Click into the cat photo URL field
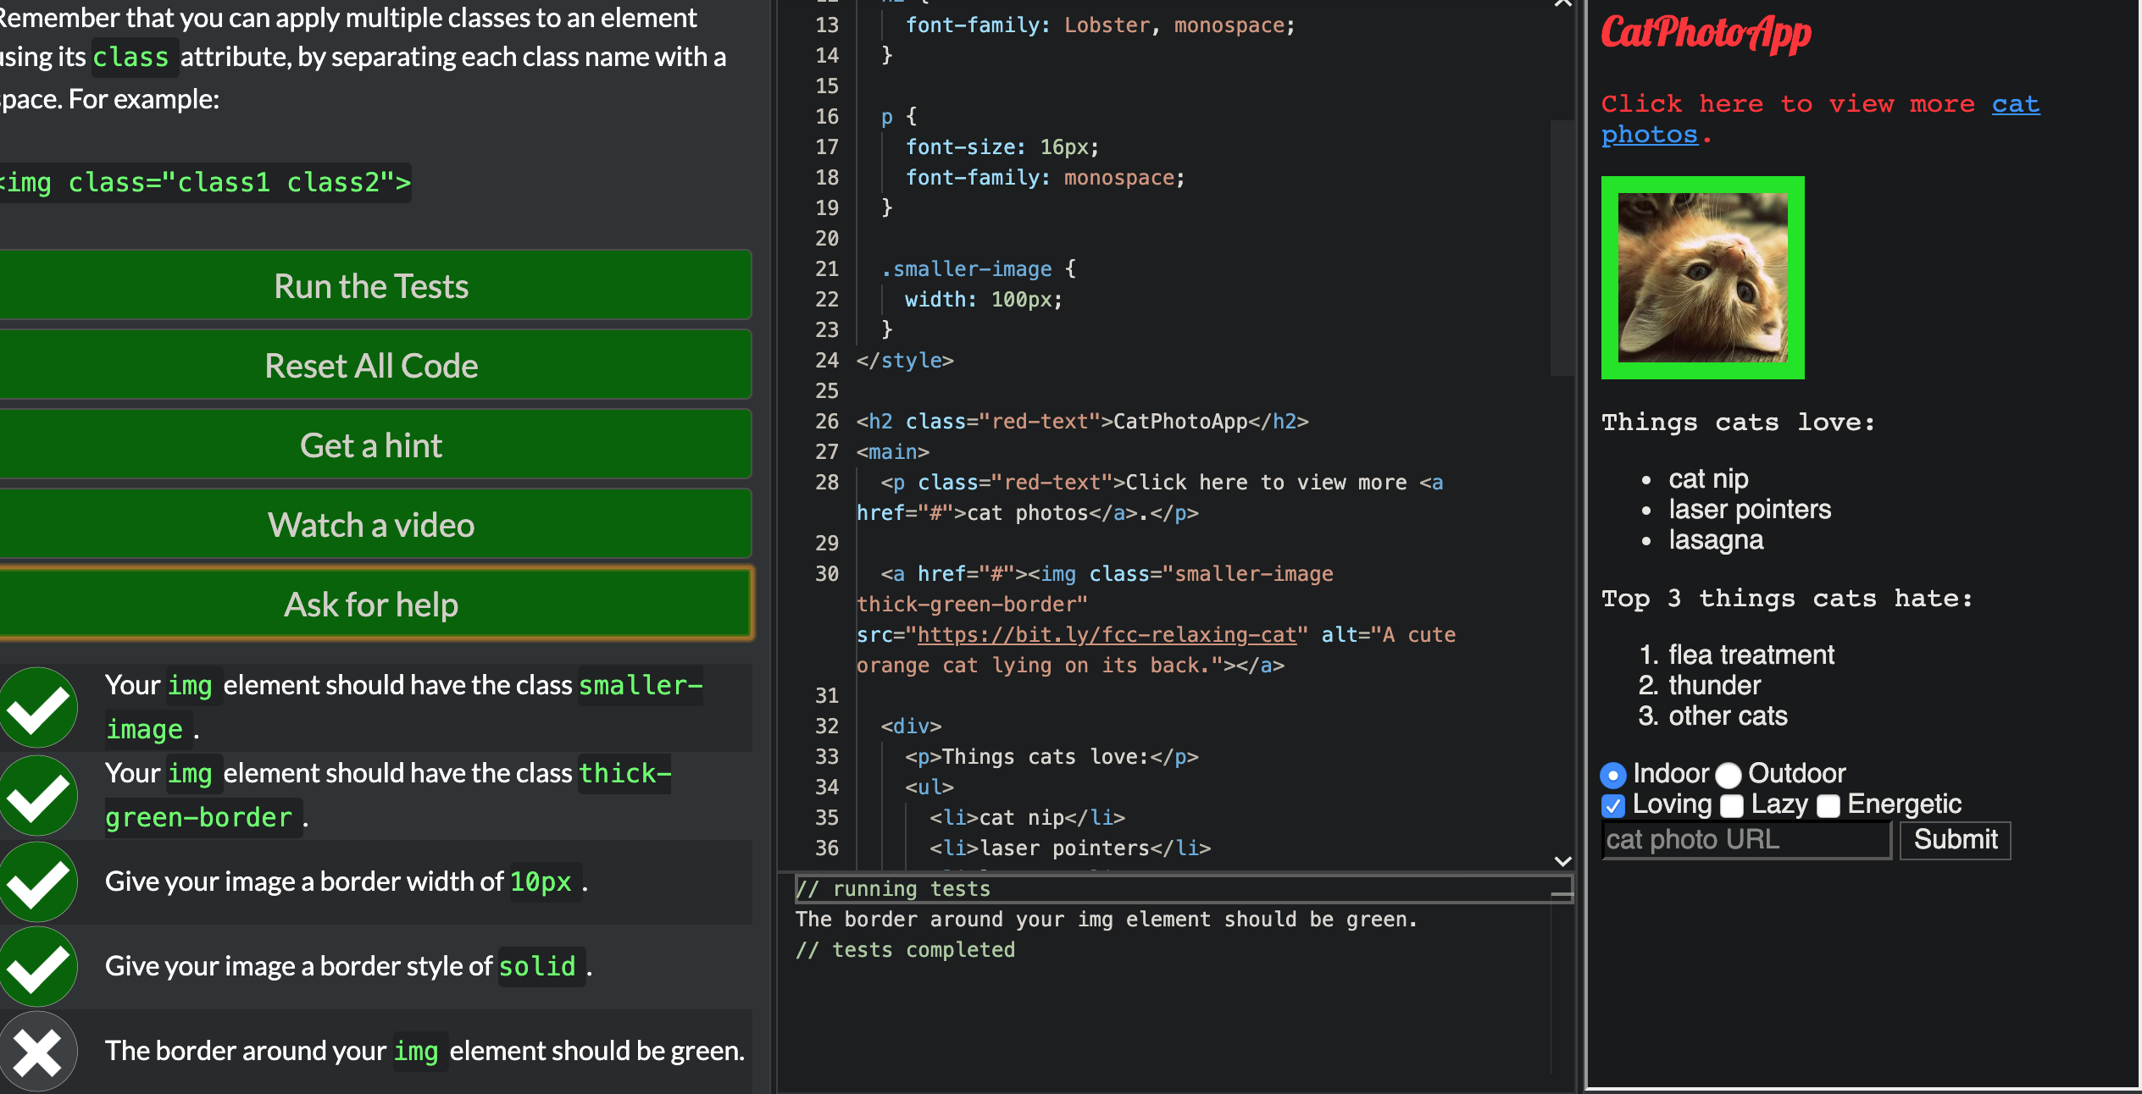2142x1094 pixels. click(x=1745, y=840)
